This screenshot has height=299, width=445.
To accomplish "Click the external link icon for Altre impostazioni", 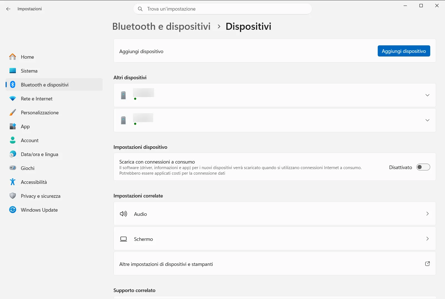I will click(427, 264).
